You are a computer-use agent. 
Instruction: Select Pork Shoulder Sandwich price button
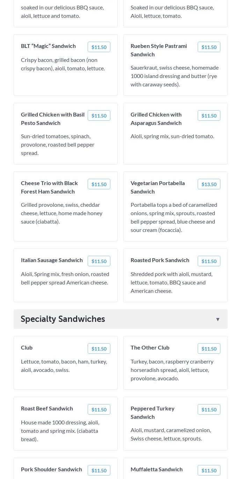[99, 470]
